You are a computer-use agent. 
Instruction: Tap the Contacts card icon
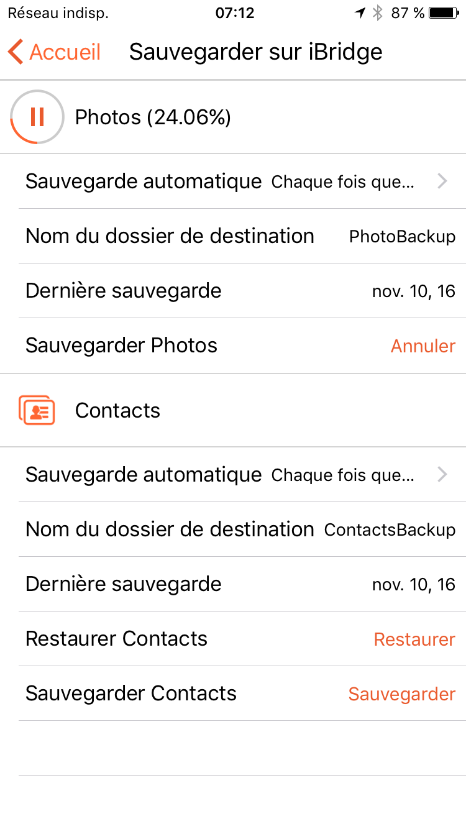click(37, 411)
